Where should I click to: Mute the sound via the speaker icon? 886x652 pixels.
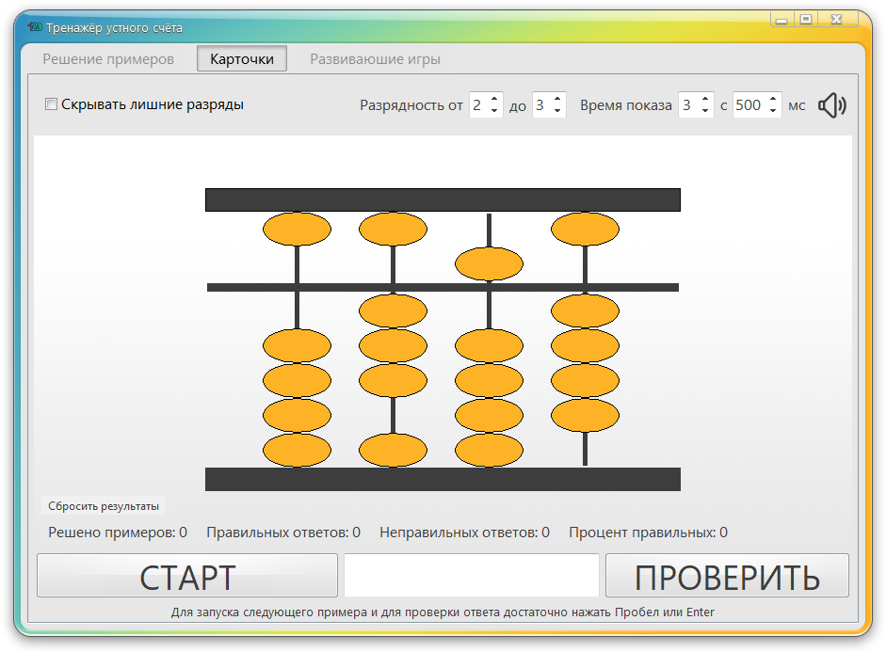coord(831,104)
